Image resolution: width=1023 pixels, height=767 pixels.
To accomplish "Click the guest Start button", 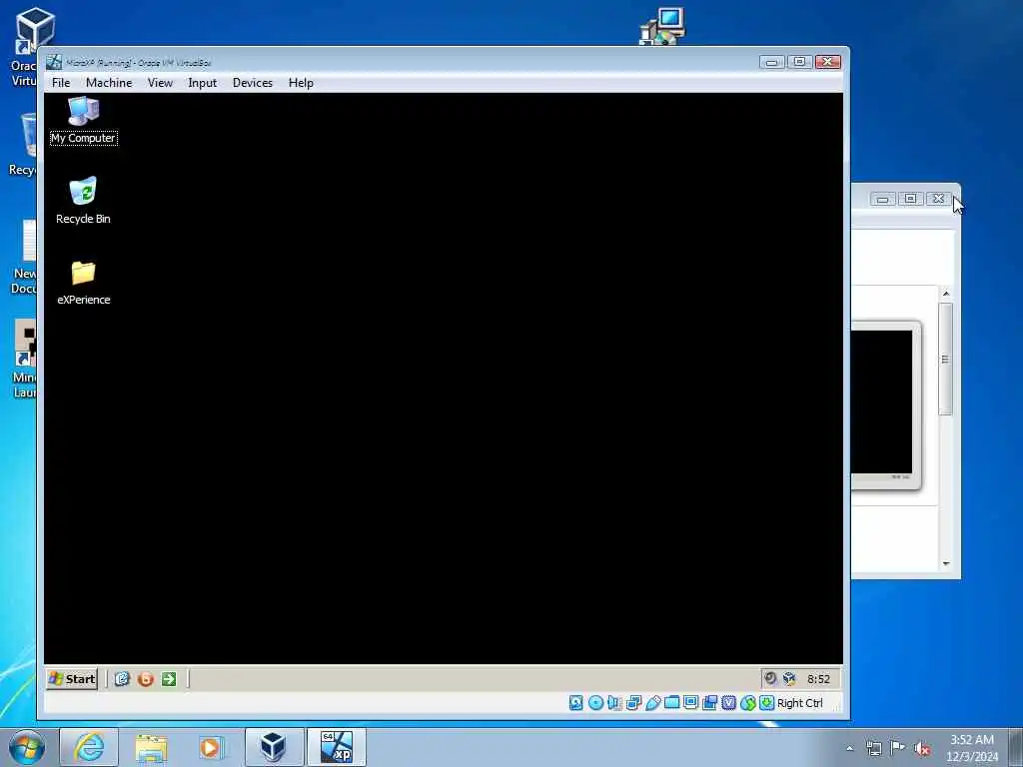I will (x=72, y=679).
